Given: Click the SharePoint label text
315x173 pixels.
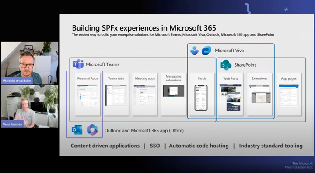Looking at the screenshot, I should (245, 65).
